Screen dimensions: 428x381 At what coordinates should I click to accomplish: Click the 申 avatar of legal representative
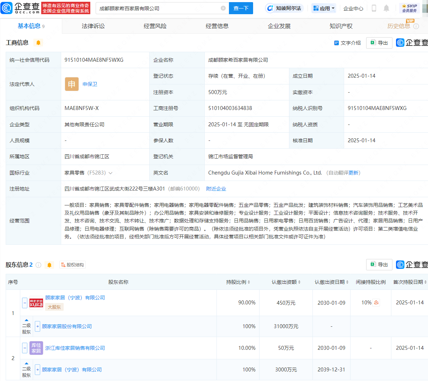tap(72, 84)
